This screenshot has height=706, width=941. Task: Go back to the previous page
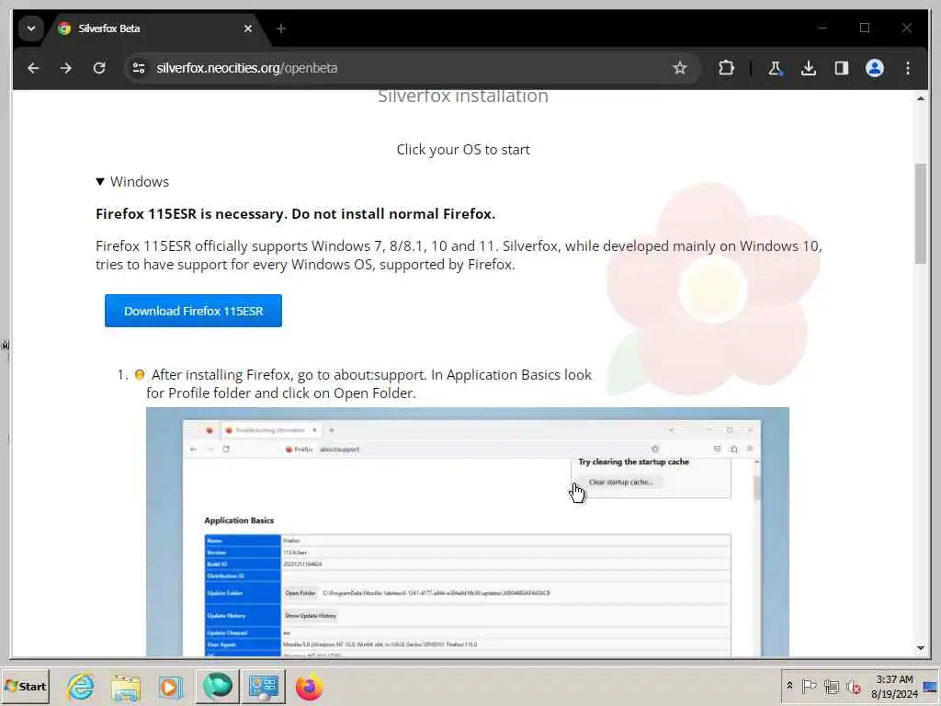(33, 68)
